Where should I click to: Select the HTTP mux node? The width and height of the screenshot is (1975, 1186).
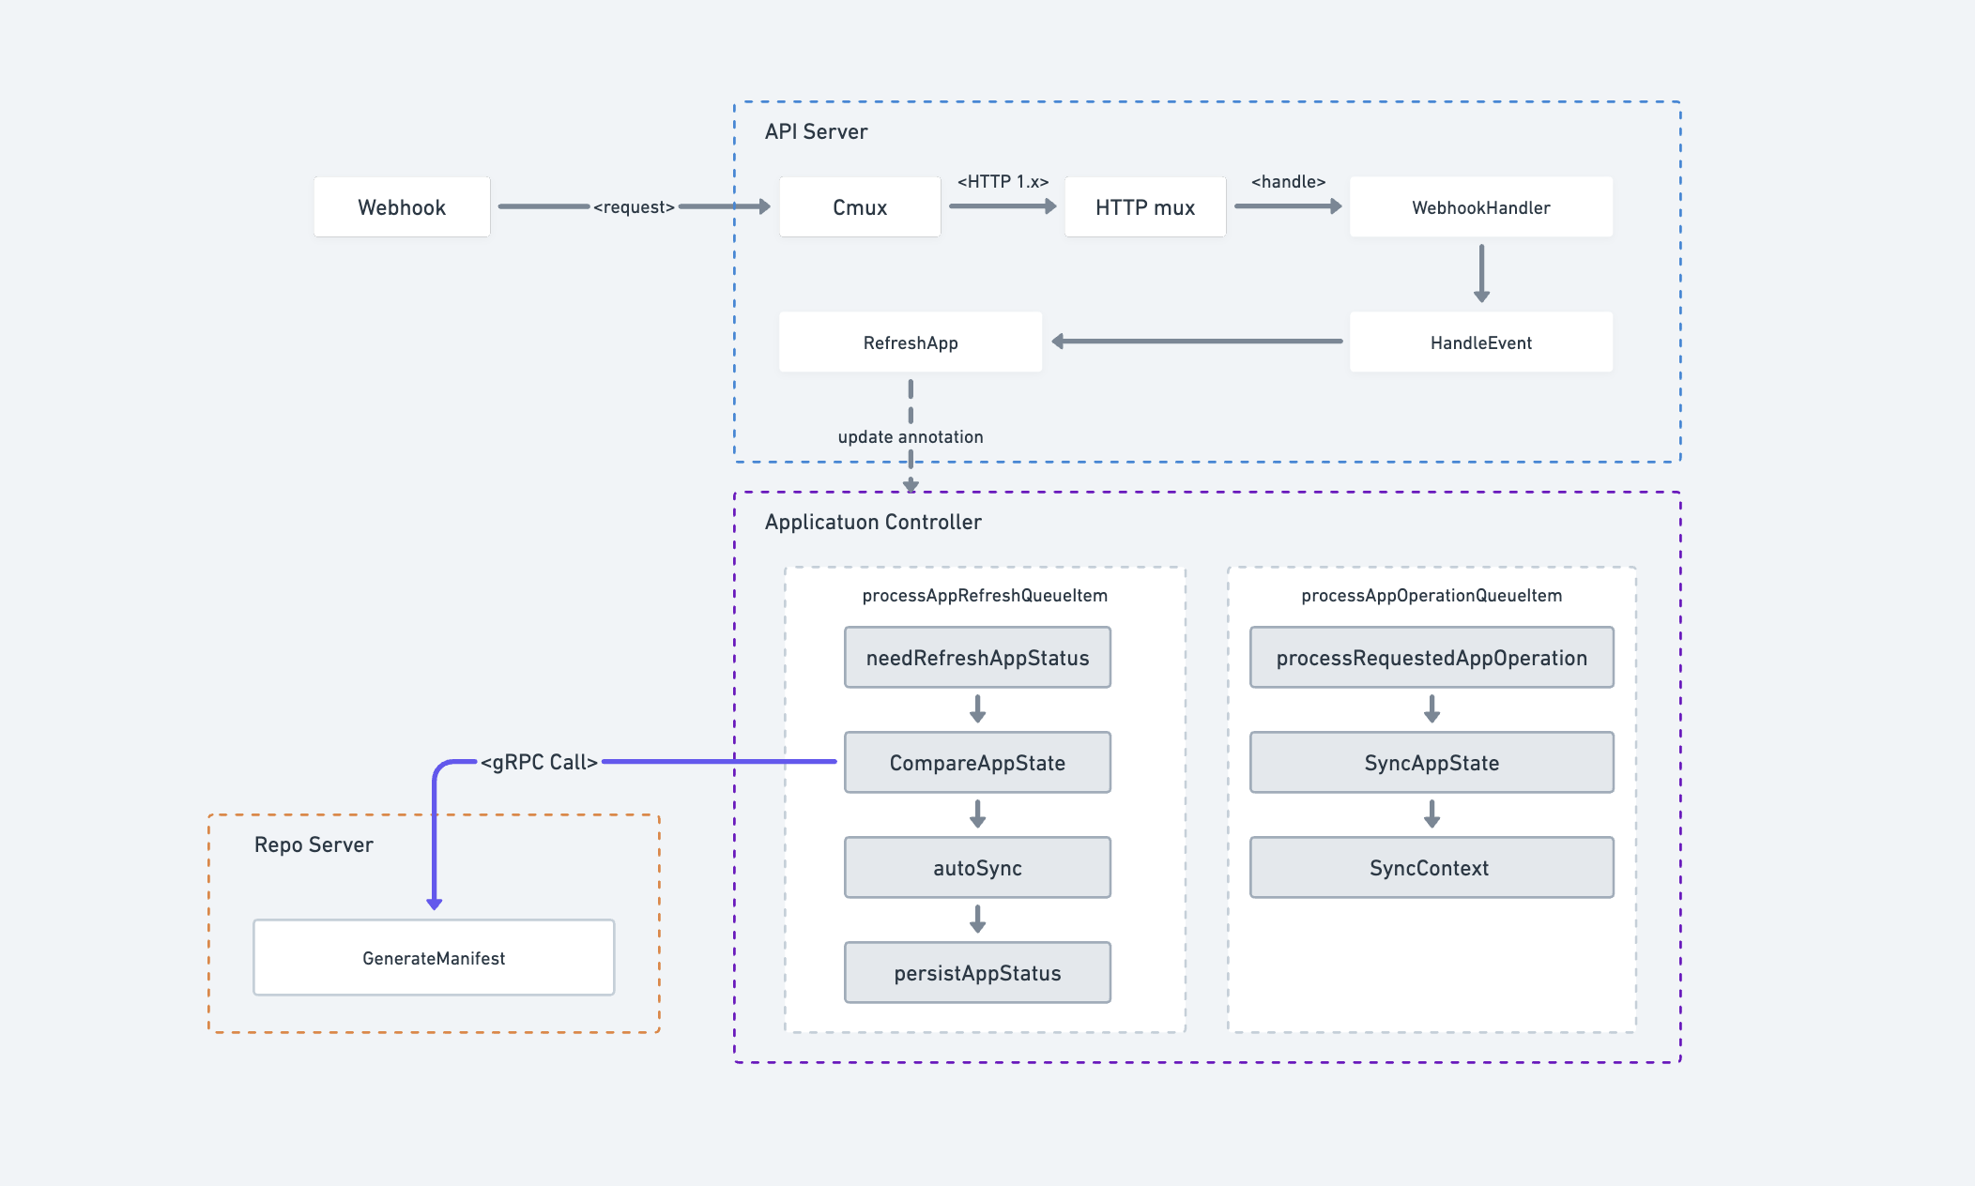point(1145,206)
